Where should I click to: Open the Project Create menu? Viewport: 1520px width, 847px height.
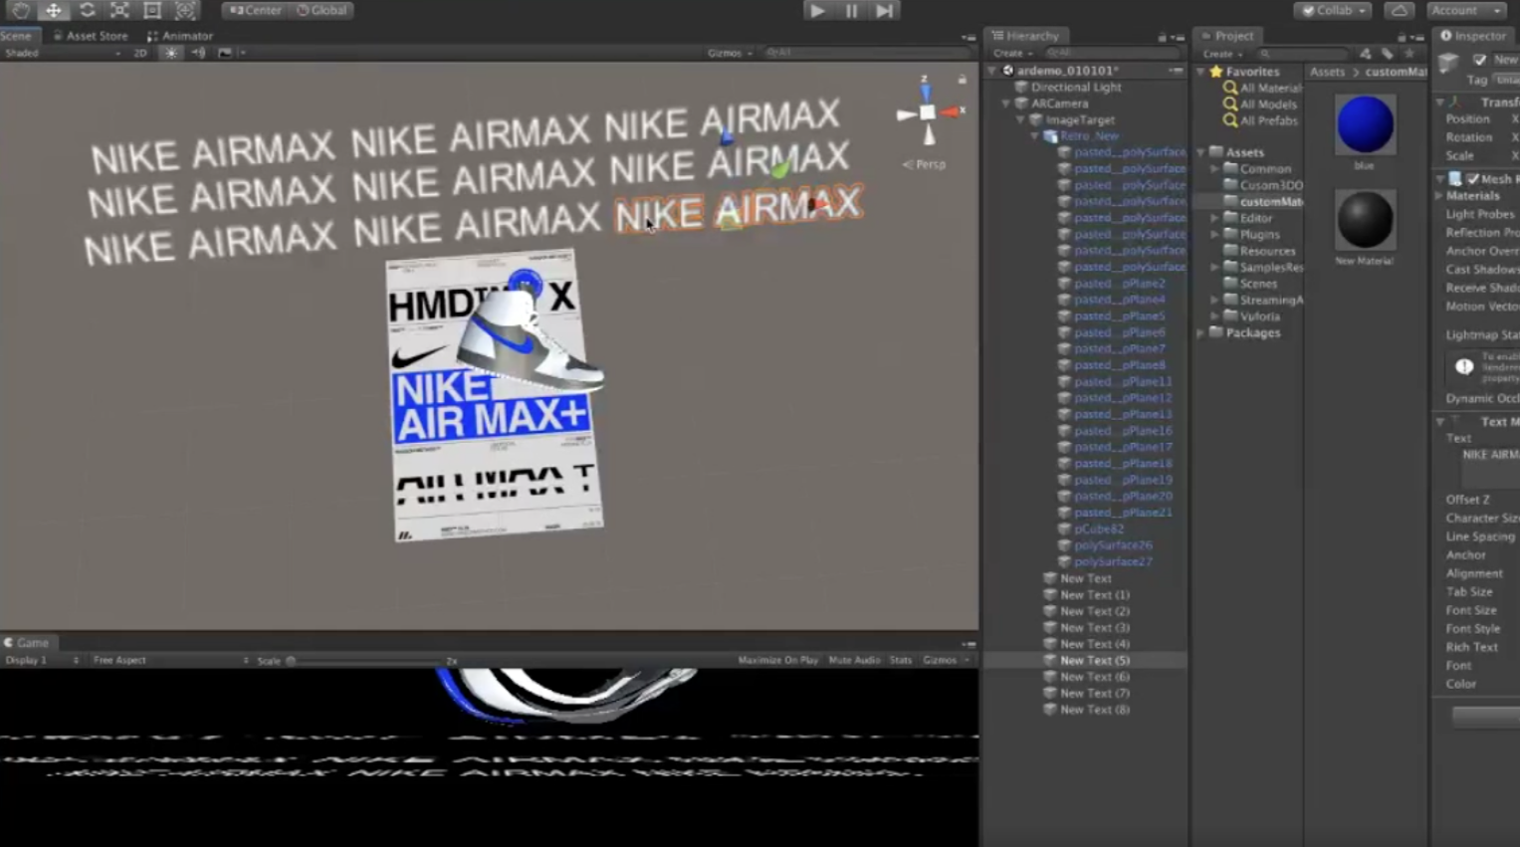(x=1222, y=54)
